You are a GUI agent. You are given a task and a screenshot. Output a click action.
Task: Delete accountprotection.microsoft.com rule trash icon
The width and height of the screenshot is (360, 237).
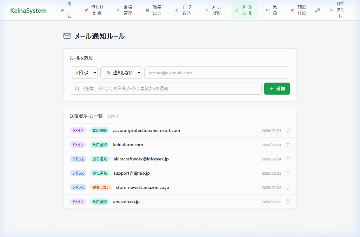[288, 130]
